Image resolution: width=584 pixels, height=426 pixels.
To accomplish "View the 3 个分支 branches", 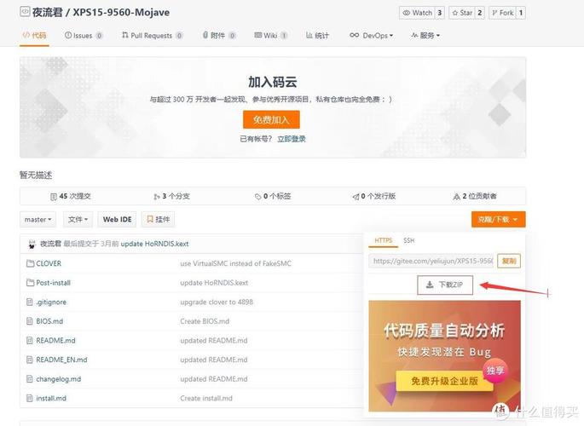I will 171,196.
